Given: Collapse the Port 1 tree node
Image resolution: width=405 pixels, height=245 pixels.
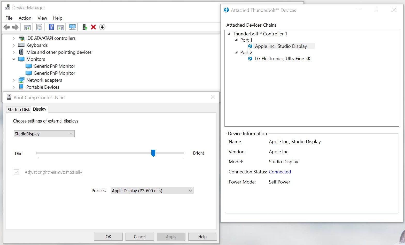Looking at the screenshot, I should click(x=236, y=40).
